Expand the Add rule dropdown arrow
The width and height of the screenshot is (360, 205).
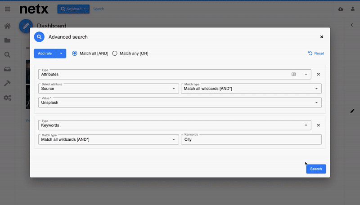pyautogui.click(x=61, y=53)
